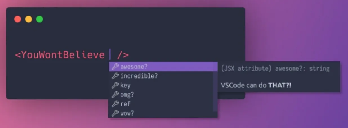348x128 pixels.
Task: Click the self-closing /> of the tag
Action: tap(123, 54)
